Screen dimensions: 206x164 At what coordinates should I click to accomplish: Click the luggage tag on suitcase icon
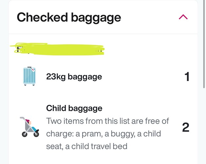pos(33,70)
